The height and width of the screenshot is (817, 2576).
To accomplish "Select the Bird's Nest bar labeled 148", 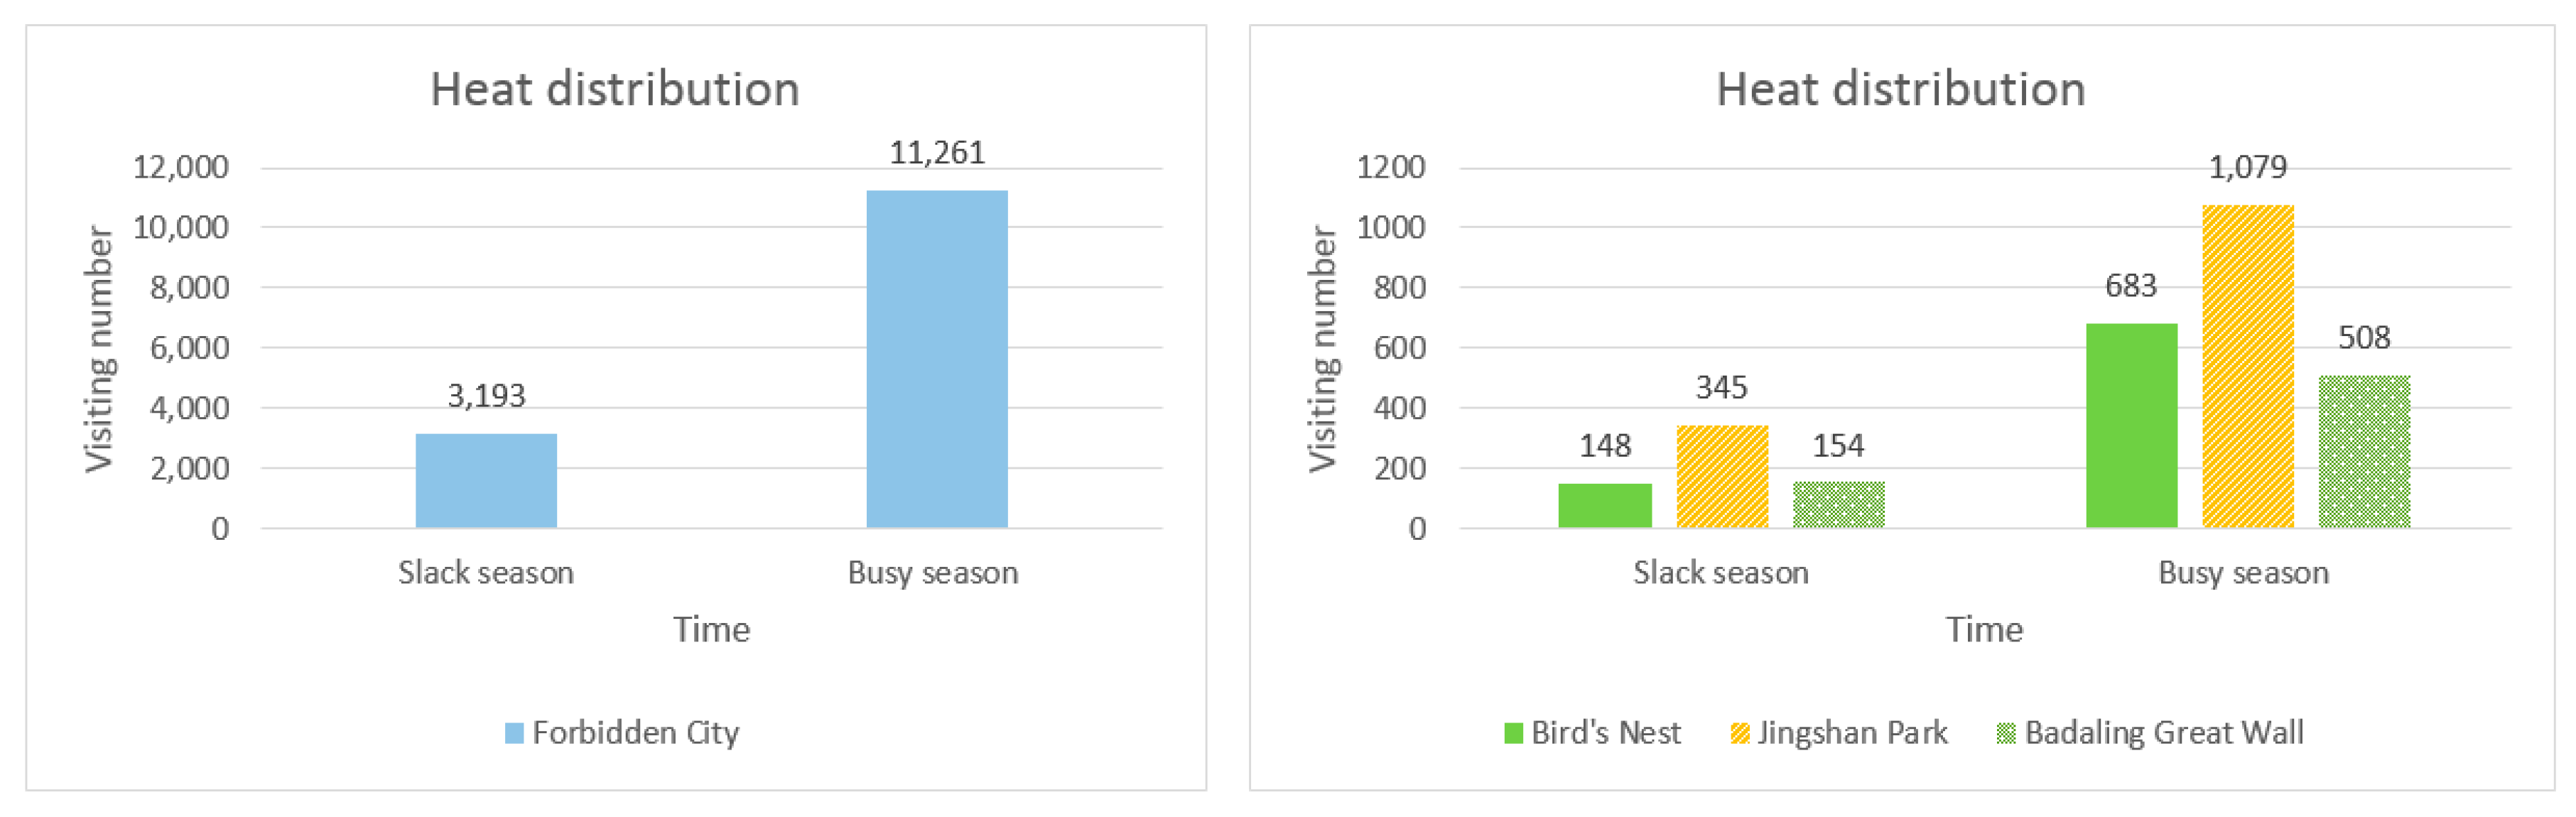I will (1604, 505).
